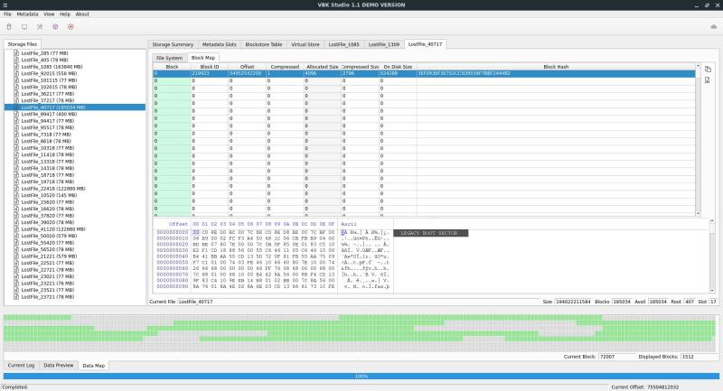723x391 pixels.
Task: Click file icon of LostFile_1085
Action: 16,66
